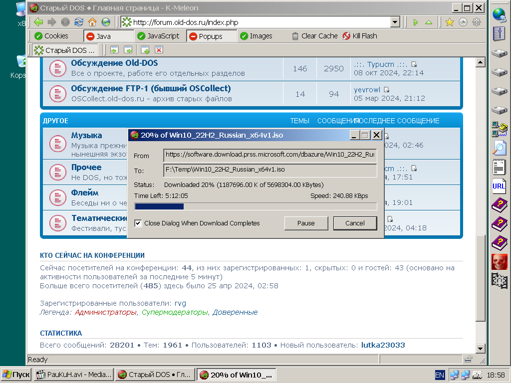Click the Earth globe icon in side dock
The width and height of the screenshot is (511, 383).
click(x=499, y=14)
